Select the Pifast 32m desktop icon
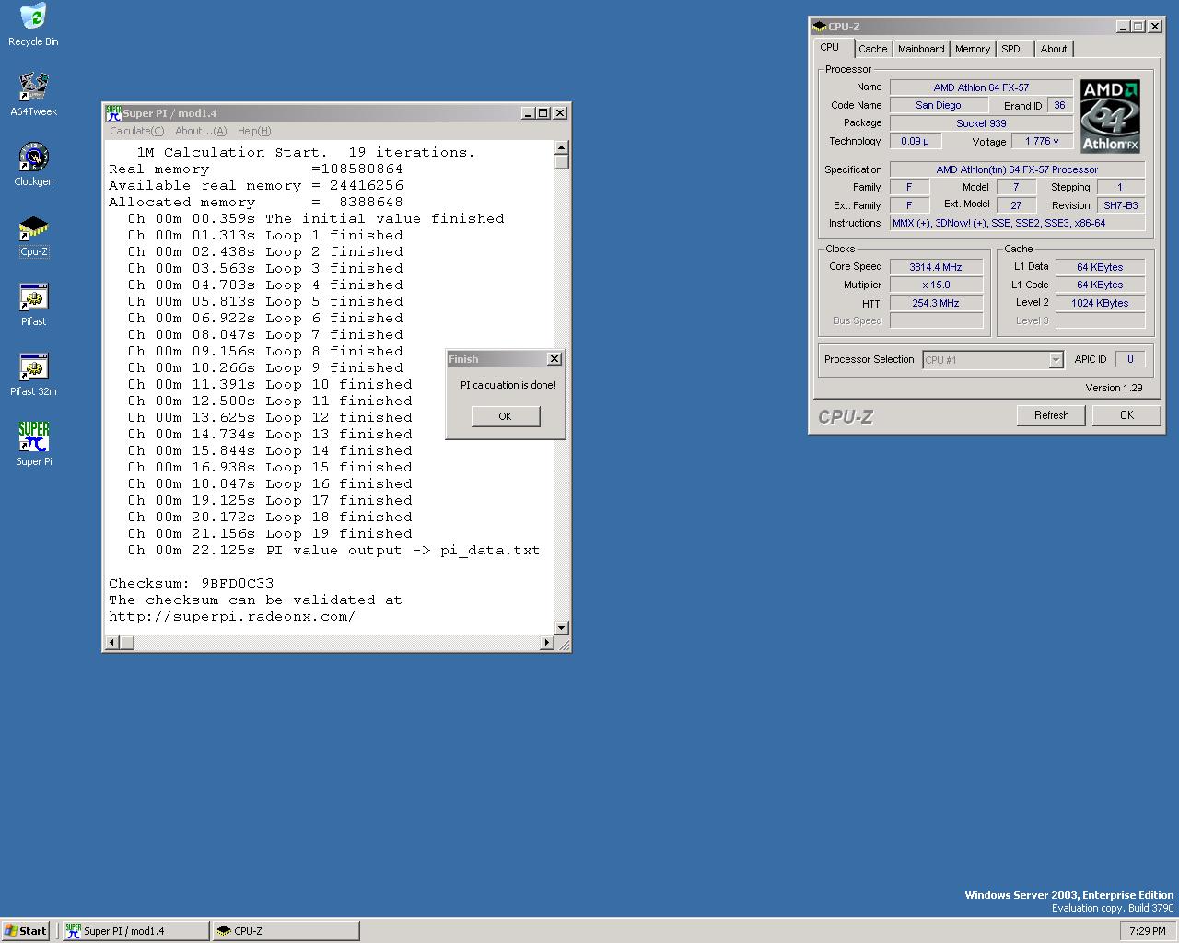1179x943 pixels. [33, 374]
